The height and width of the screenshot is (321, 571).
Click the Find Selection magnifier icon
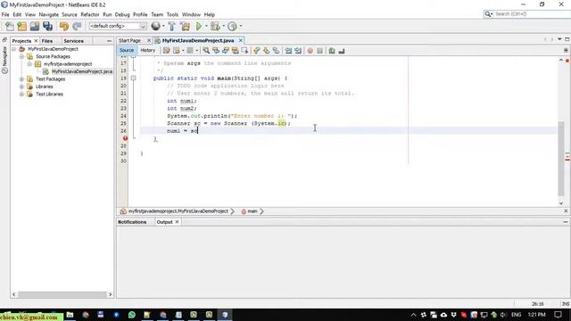[206, 51]
